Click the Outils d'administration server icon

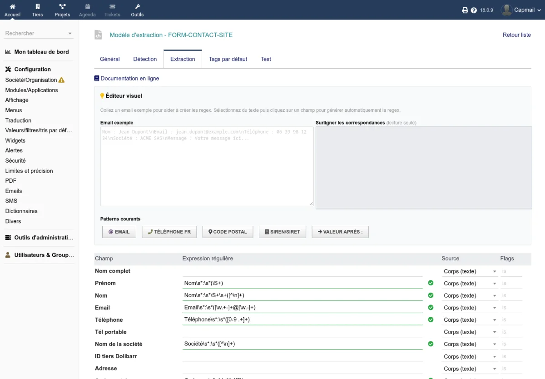pyautogui.click(x=8, y=237)
